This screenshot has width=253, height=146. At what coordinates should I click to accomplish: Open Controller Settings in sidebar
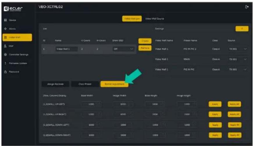point(16,54)
